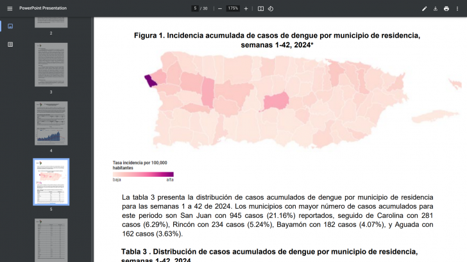467x262 pixels.
Task: Open the page 6 thumbnail
Action: (x=51, y=240)
